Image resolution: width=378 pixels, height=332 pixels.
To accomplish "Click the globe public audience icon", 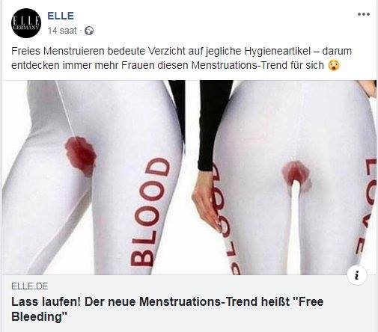I will [89, 31].
